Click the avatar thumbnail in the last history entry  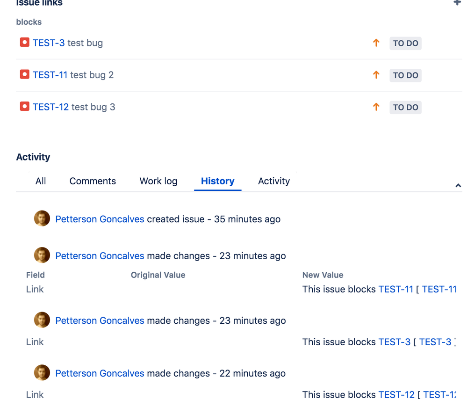pyautogui.click(x=42, y=372)
